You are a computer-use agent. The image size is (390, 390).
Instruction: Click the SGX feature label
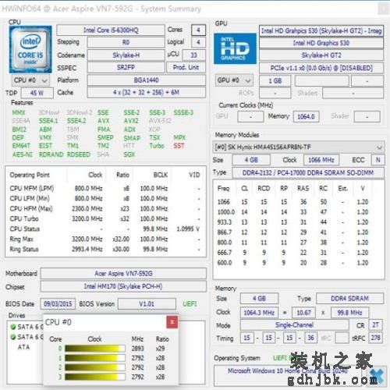pos(129,154)
